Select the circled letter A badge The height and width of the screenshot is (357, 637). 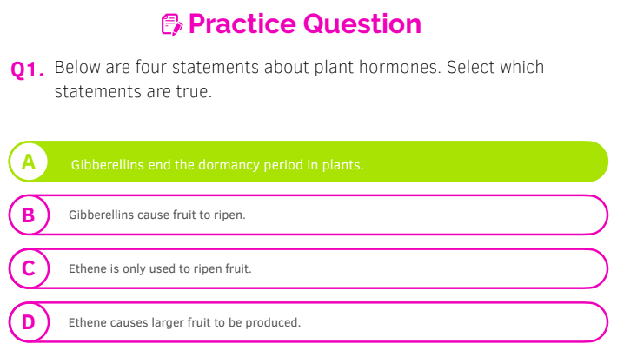click(29, 162)
